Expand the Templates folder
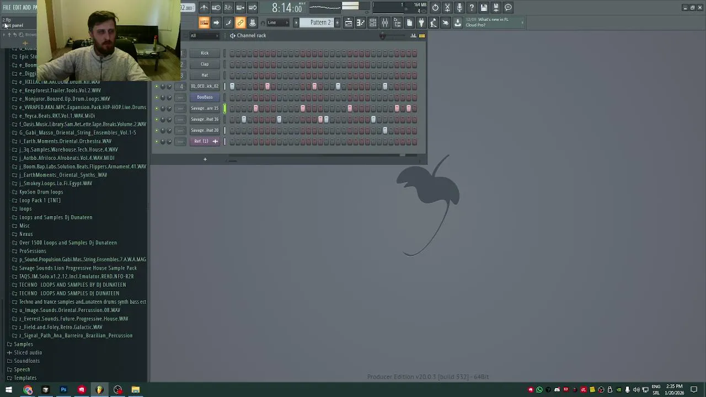The image size is (706, 397). click(25, 378)
